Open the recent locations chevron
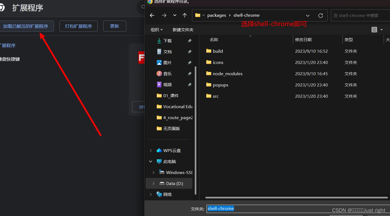 [175, 15]
